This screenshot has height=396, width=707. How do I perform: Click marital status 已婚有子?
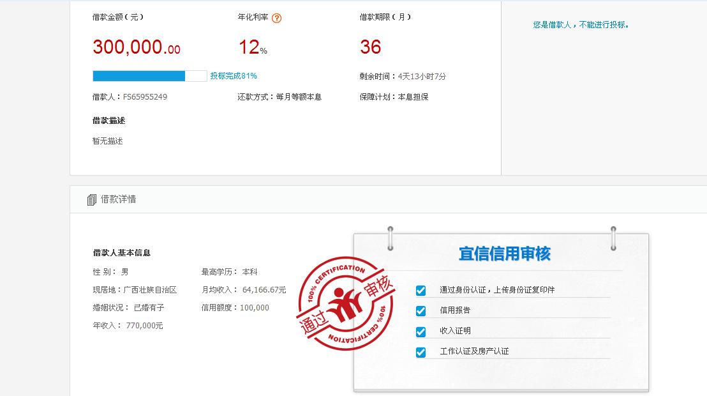[149, 307]
